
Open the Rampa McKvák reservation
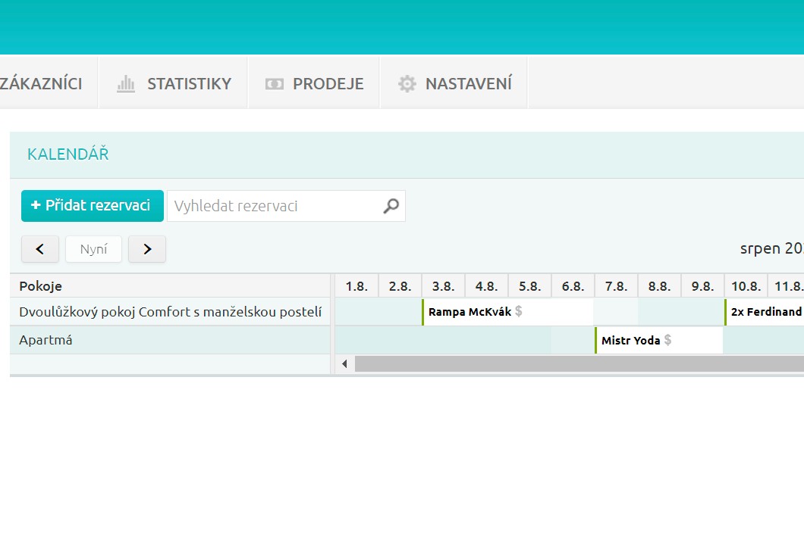[470, 311]
